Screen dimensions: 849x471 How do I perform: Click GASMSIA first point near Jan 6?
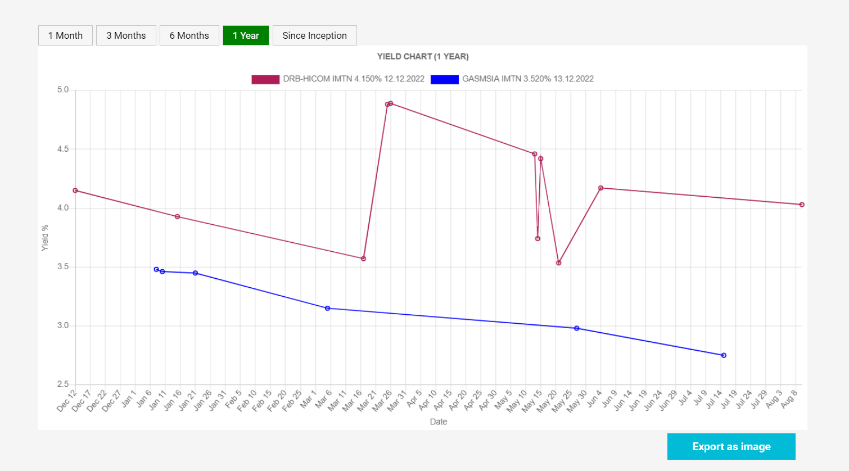[156, 269]
